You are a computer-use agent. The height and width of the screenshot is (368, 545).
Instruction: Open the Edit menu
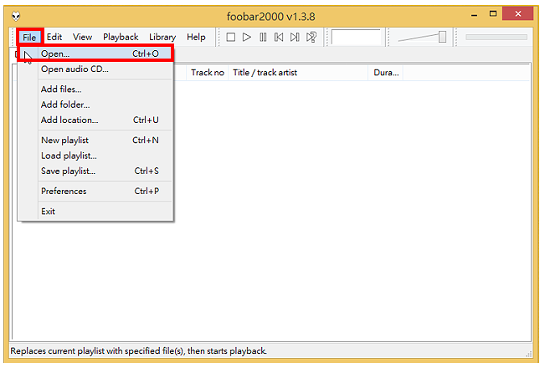[54, 37]
